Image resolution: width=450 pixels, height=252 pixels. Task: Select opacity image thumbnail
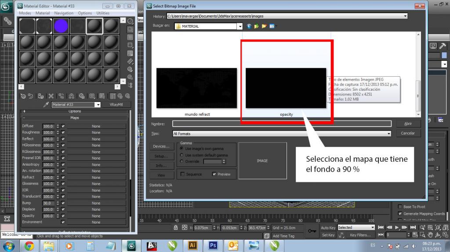286,88
